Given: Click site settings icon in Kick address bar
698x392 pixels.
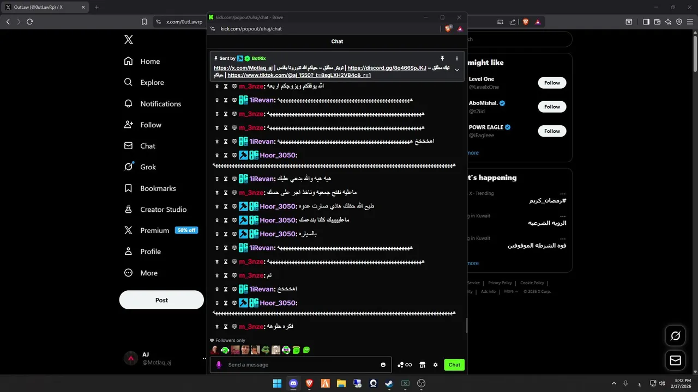Looking at the screenshot, I should [x=213, y=29].
